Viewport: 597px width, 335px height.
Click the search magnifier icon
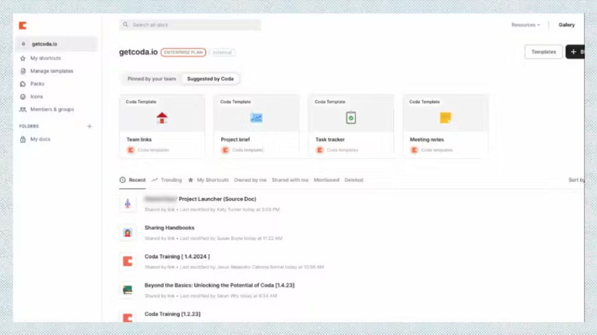[126, 25]
